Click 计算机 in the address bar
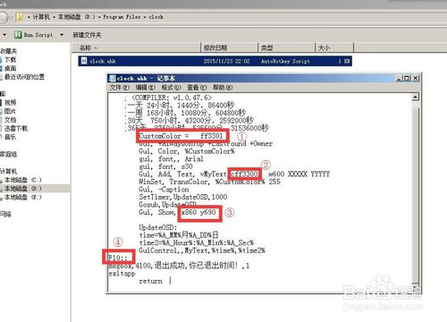 (x=41, y=17)
